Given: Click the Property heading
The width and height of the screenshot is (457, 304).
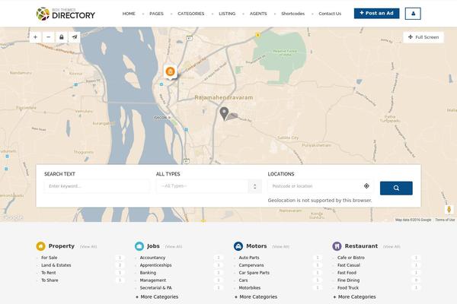Looking at the screenshot, I should pyautogui.click(x=62, y=245).
